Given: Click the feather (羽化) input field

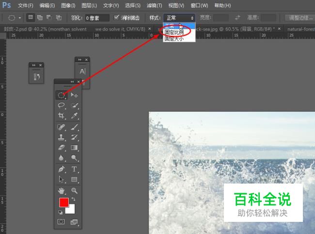Looking at the screenshot, I should click(x=97, y=18).
